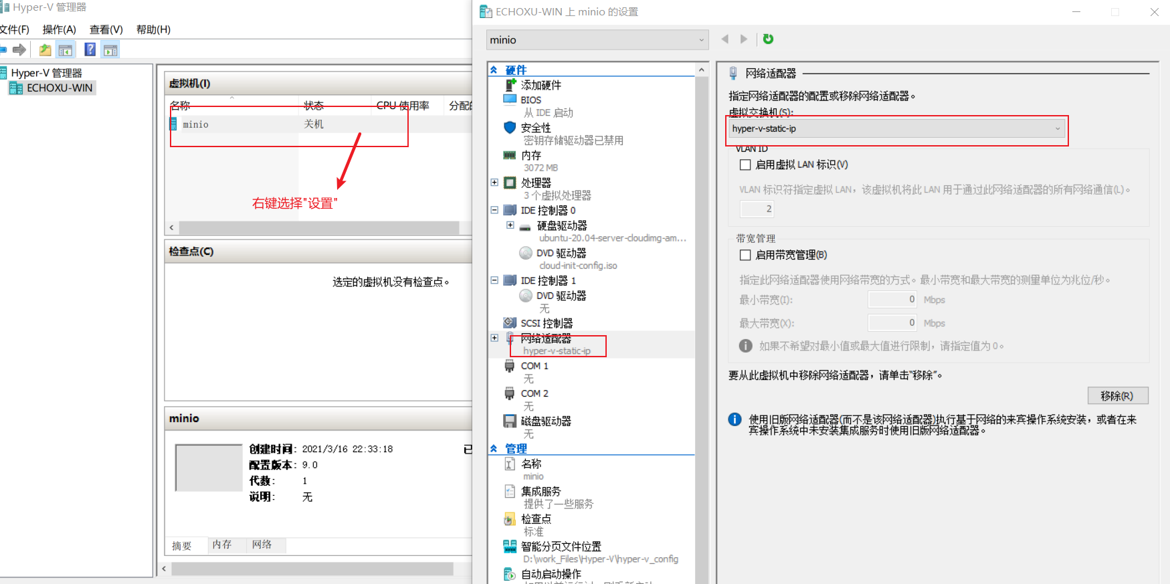1170x584 pixels.
Task: Close the minio settings window
Action: click(1154, 12)
